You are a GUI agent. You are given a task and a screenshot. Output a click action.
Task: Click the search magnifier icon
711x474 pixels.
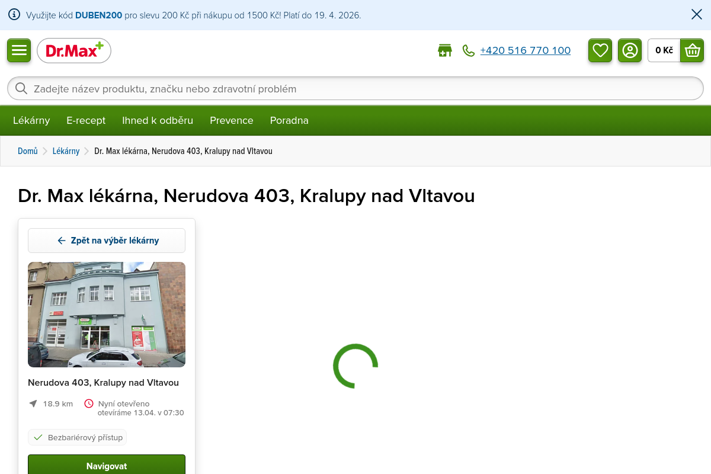(x=21, y=89)
